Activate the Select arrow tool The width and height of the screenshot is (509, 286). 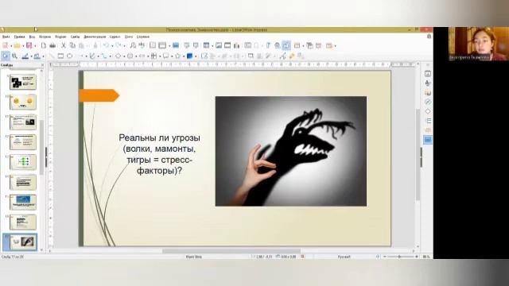(6, 56)
